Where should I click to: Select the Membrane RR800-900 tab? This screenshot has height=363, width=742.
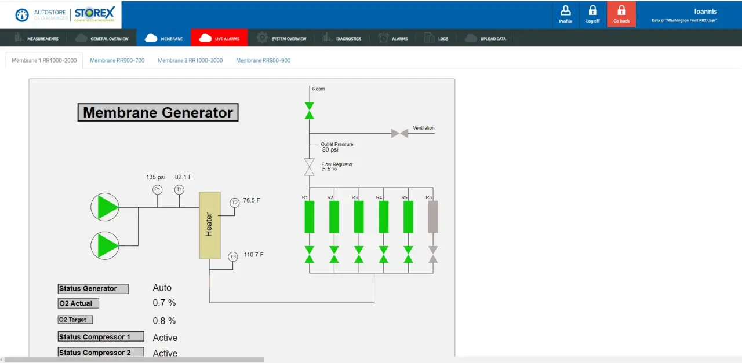[263, 61]
